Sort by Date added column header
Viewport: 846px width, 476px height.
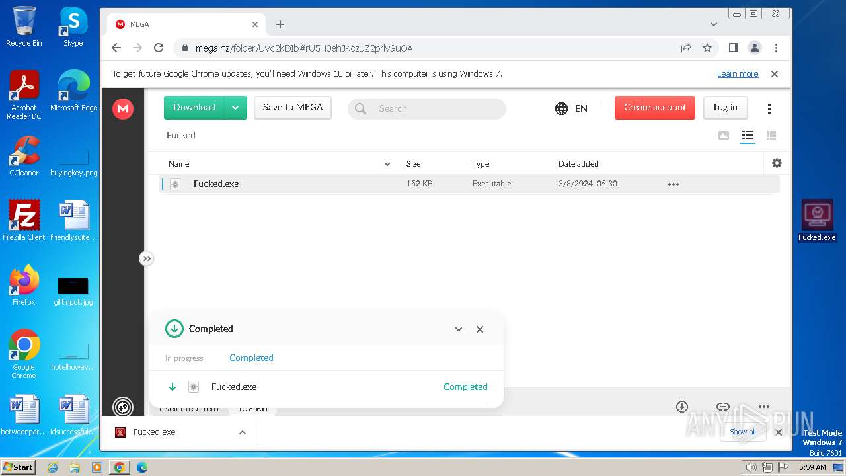578,164
